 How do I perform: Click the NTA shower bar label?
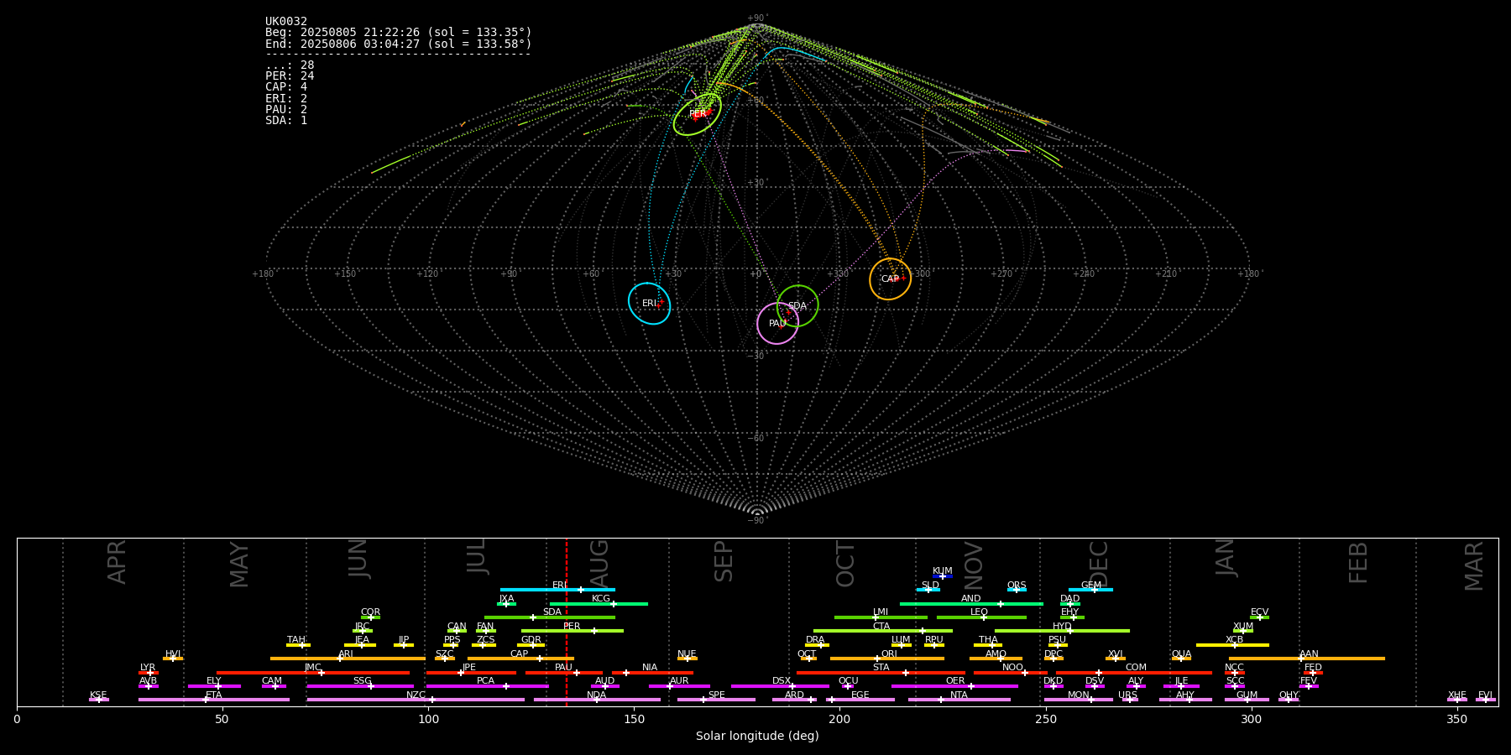click(x=959, y=695)
